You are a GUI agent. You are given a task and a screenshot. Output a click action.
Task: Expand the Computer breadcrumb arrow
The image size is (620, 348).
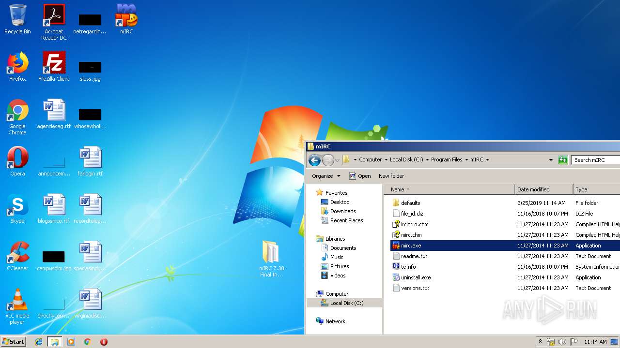click(x=386, y=160)
